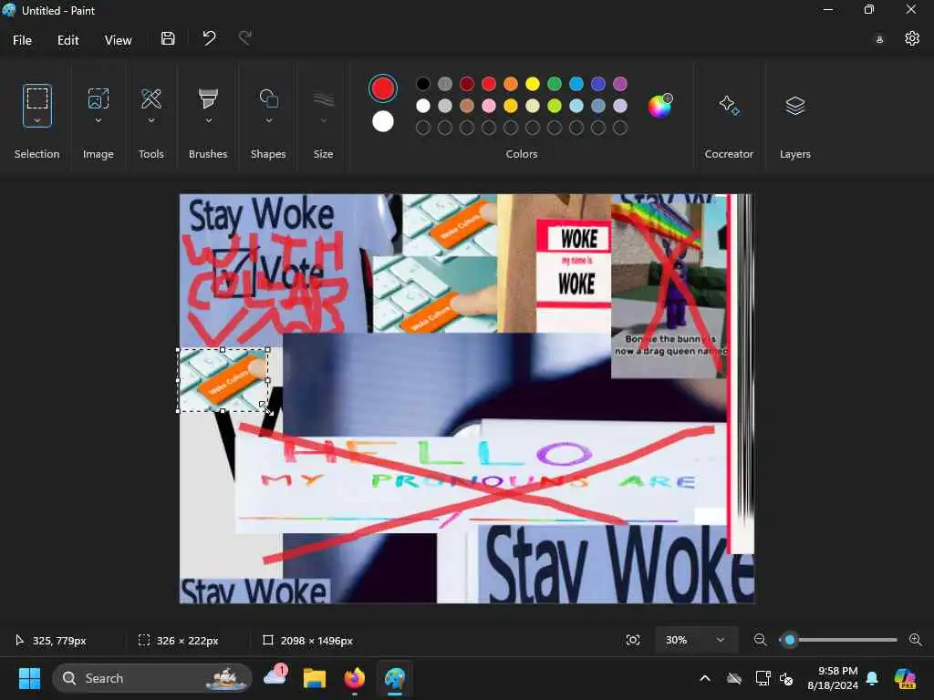Image resolution: width=934 pixels, height=700 pixels.
Task: Expand the Tools chevron
Action: coord(151,121)
